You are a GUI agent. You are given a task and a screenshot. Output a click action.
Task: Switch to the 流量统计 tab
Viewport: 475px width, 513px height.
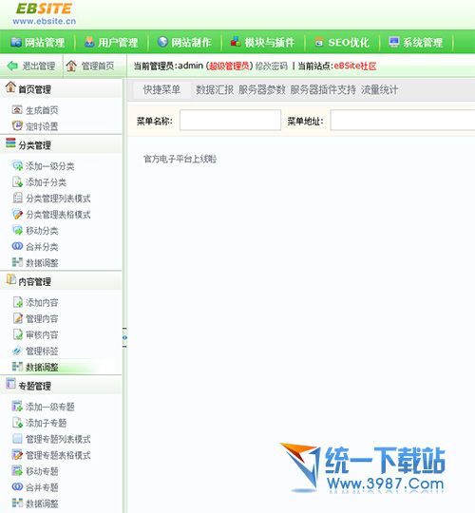(379, 89)
